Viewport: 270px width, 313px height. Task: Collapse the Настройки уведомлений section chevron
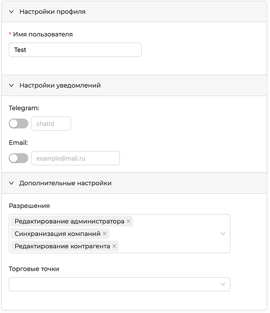coord(11,85)
